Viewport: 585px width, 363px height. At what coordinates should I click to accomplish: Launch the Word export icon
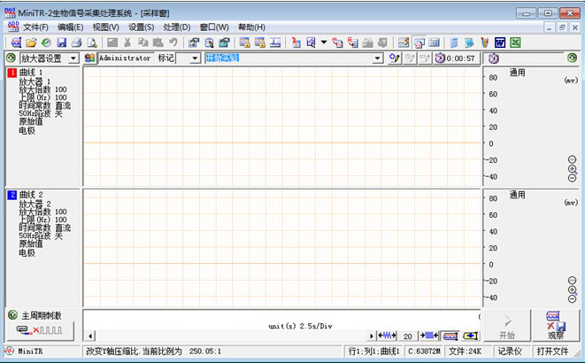pos(499,42)
